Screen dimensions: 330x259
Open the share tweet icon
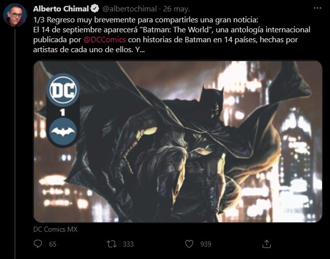coord(266,244)
